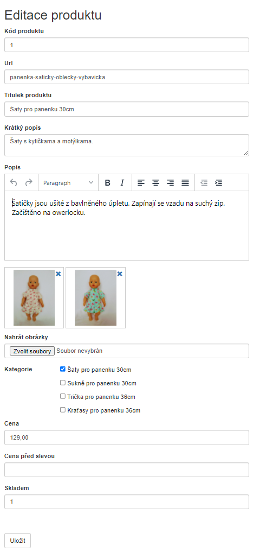Check Sukně pro panenku 30cm category
This screenshot has width=260, height=552.
pyautogui.click(x=63, y=383)
